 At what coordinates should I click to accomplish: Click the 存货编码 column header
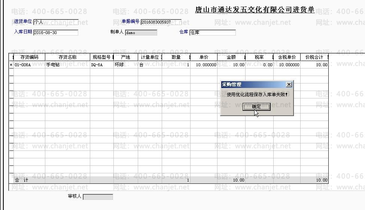(x=29, y=57)
